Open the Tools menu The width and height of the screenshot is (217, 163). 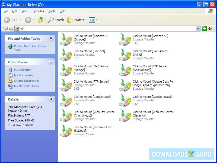coord(52,11)
